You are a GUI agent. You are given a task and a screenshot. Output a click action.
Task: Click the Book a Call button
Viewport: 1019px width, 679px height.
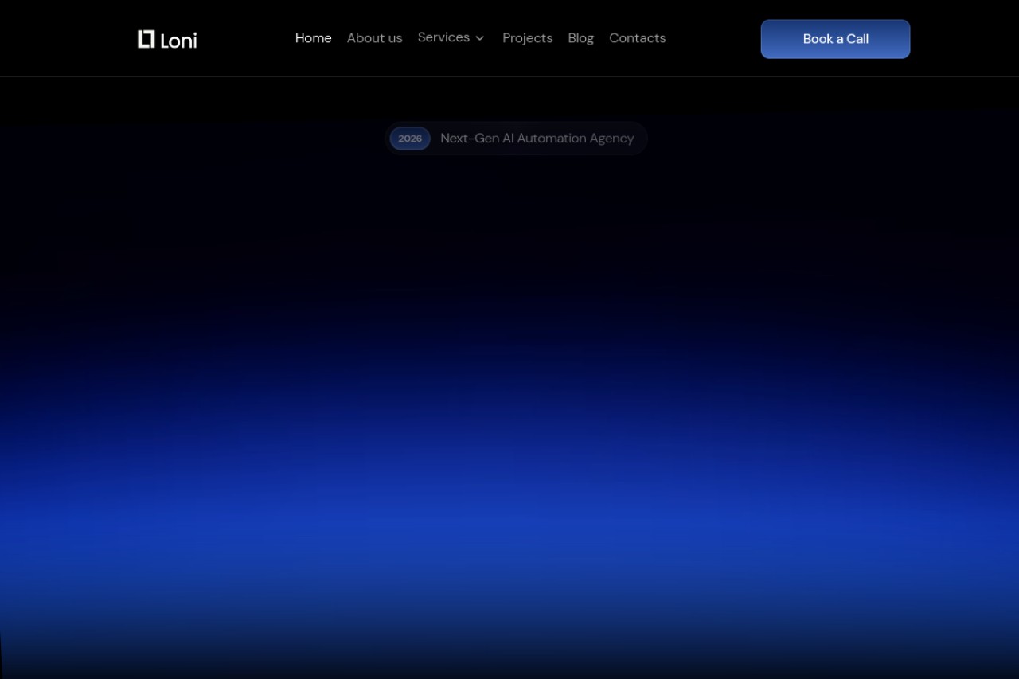coord(835,39)
